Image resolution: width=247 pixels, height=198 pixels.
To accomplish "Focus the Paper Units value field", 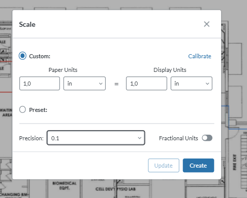I will 40,84.
